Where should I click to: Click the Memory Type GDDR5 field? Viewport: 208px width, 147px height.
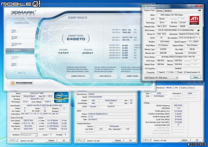point(163,49)
